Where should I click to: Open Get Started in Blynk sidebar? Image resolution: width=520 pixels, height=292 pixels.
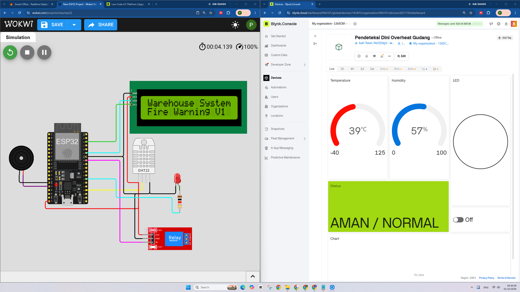click(278, 36)
